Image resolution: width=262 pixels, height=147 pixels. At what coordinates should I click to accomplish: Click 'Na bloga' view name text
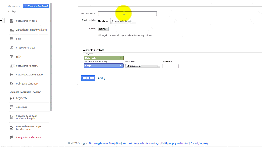12,12
